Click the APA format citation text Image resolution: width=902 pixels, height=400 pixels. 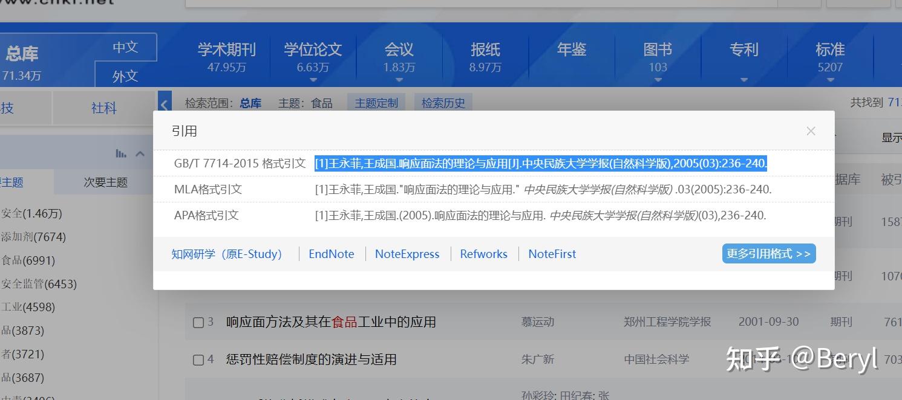540,215
